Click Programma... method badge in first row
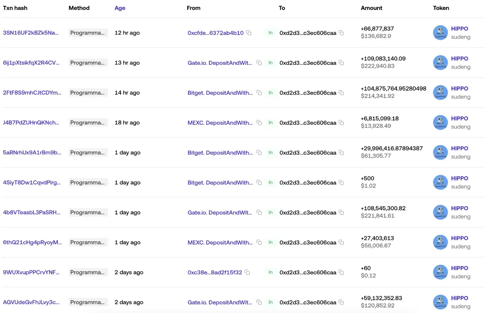Screen dimensions: 485x313 tap(88, 33)
